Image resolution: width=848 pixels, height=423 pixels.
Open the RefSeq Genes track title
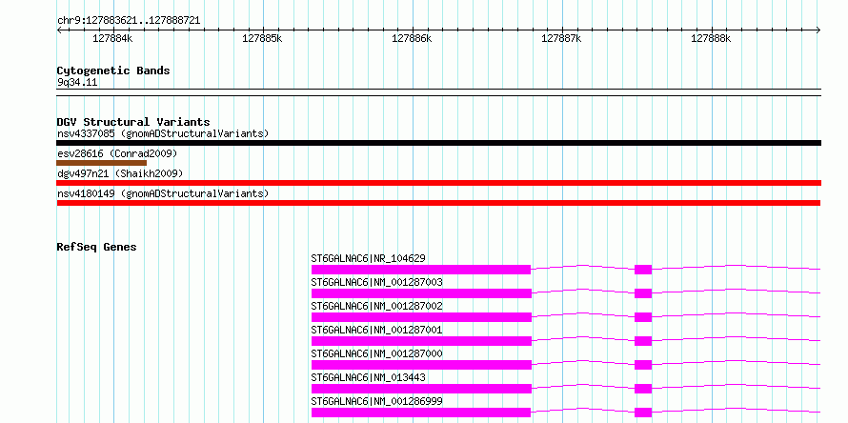pos(97,247)
